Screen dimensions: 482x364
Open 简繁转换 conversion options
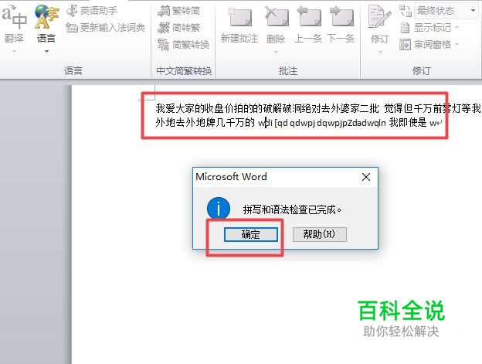(184, 45)
